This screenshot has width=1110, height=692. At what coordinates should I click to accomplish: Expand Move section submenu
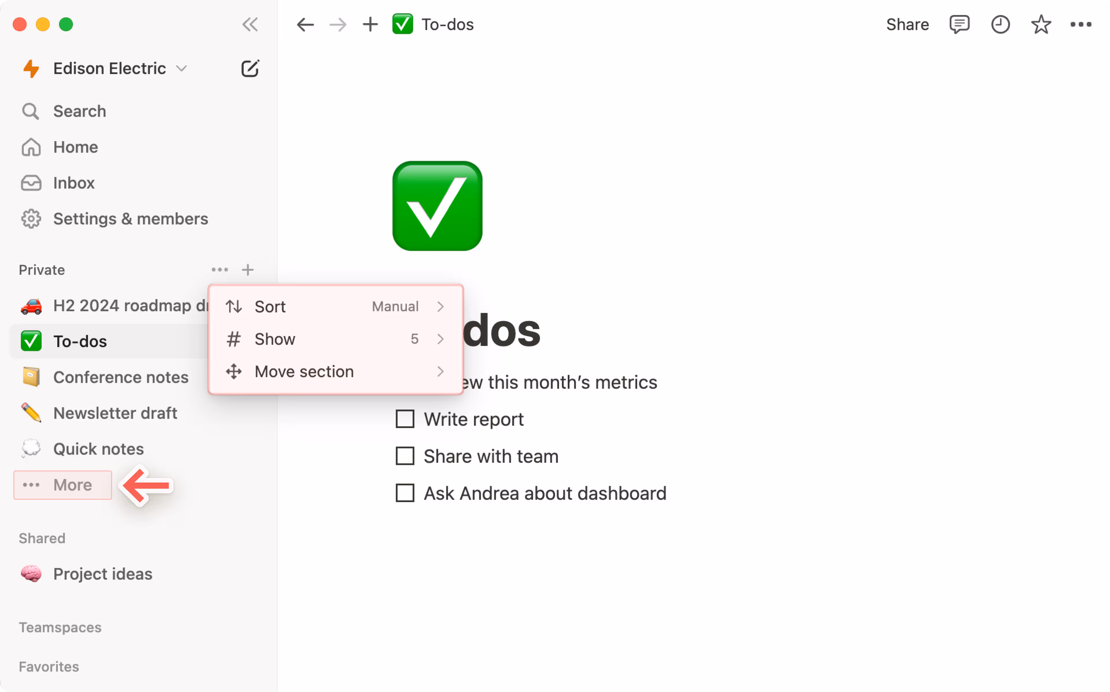[x=335, y=371]
